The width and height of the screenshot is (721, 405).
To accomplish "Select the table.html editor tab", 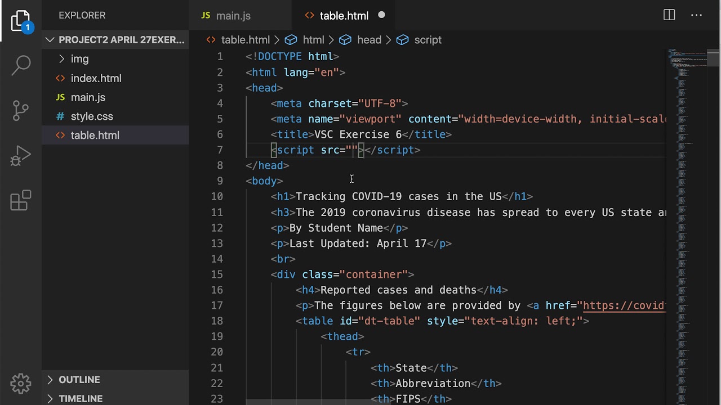I will point(344,16).
